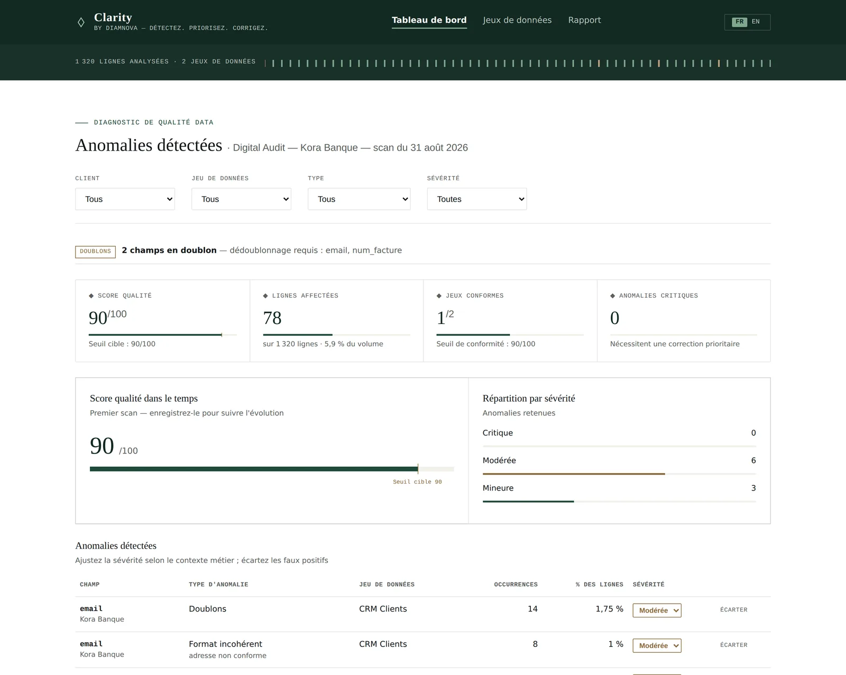Screen dimensions: 846x675
Task: Open the Client filter dropdown
Action: 125,199
